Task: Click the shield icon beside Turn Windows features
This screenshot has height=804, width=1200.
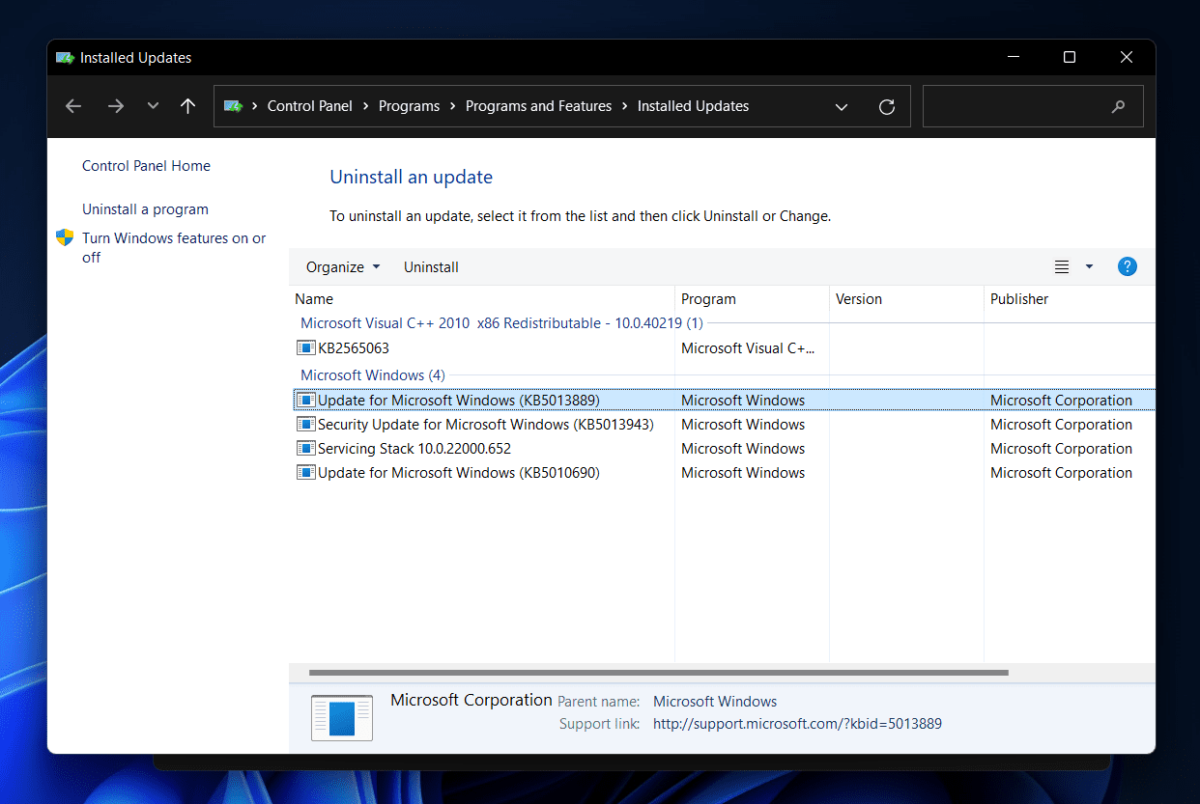Action: (x=64, y=237)
